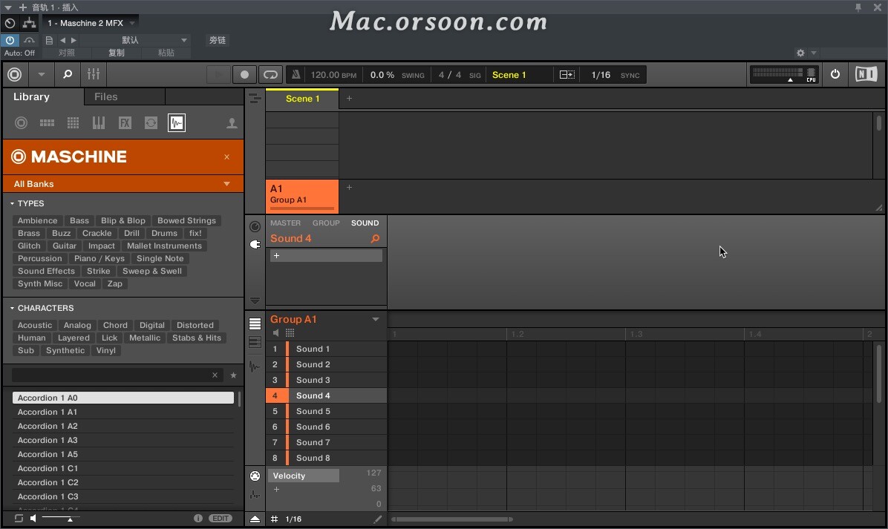Open the Group A1 dropdown arrow
The width and height of the screenshot is (888, 529).
(376, 320)
